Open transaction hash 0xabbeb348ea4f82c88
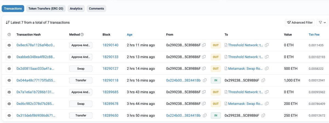 click(x=36, y=57)
